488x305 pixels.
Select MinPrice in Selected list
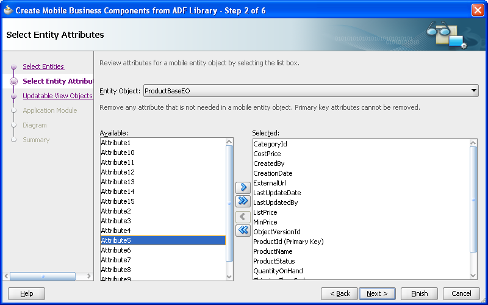[361, 222]
